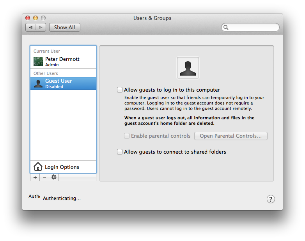Open Login Options

pos(63,167)
